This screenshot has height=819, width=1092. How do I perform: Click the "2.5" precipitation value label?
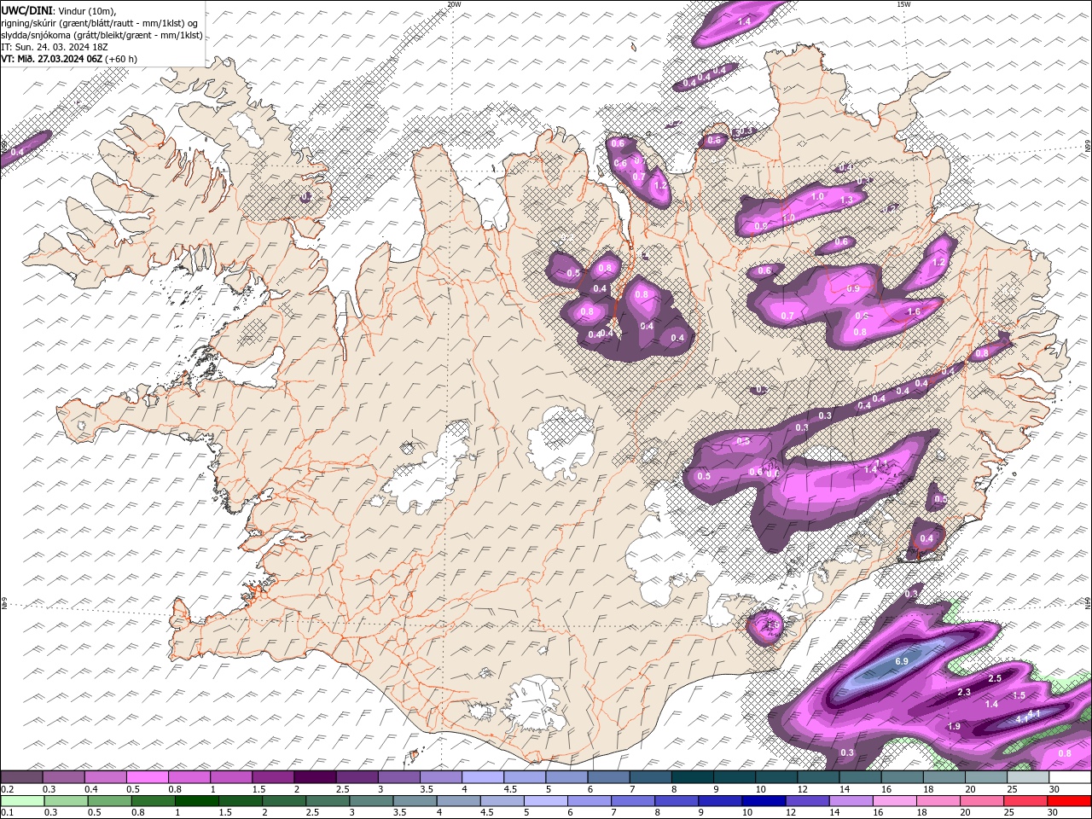[995, 678]
